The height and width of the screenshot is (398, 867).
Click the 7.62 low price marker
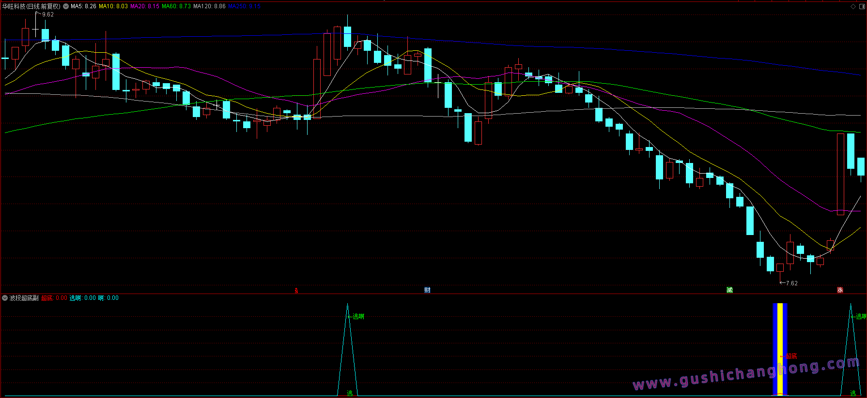(x=791, y=283)
